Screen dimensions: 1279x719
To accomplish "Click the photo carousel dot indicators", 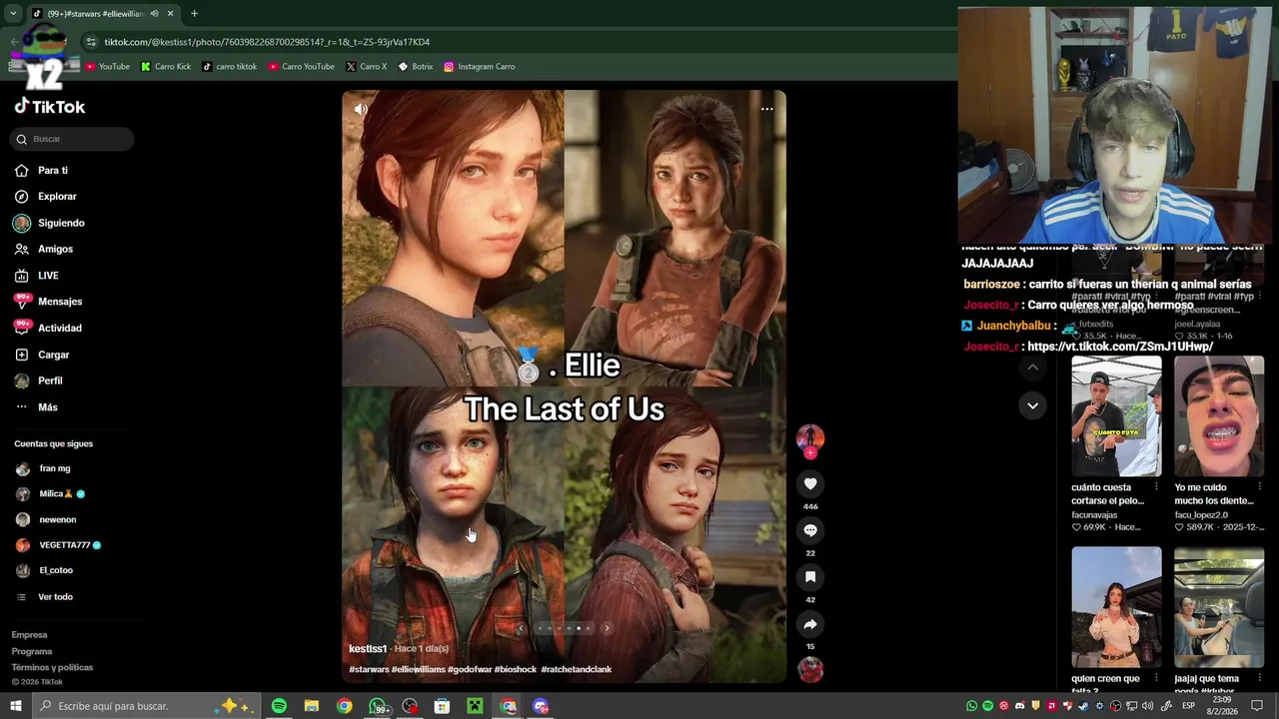I will tap(564, 628).
